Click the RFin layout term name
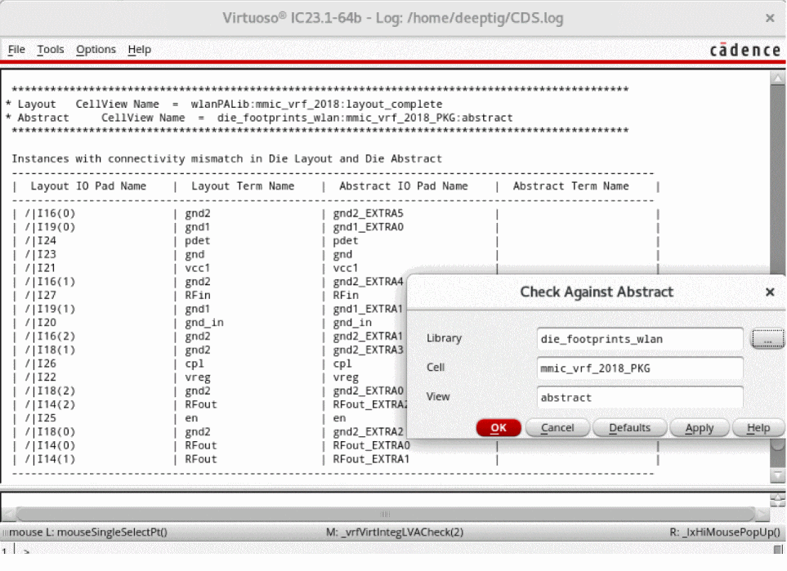This screenshot has height=571, width=787. pos(197,295)
